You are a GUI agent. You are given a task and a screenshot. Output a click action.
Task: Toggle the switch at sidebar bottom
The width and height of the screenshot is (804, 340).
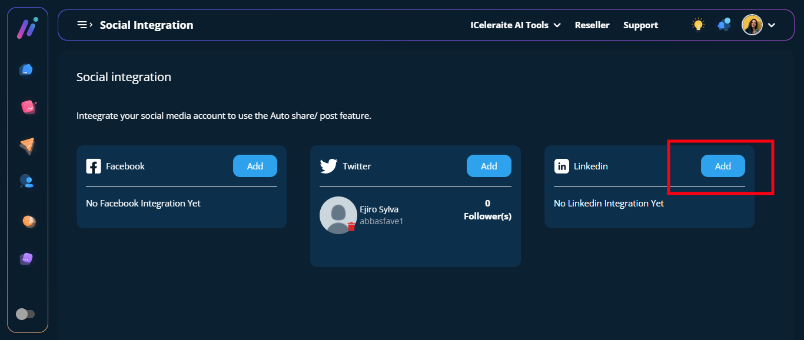[25, 314]
